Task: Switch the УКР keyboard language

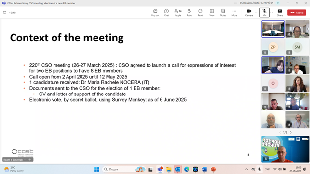Action: [x=267, y=169]
